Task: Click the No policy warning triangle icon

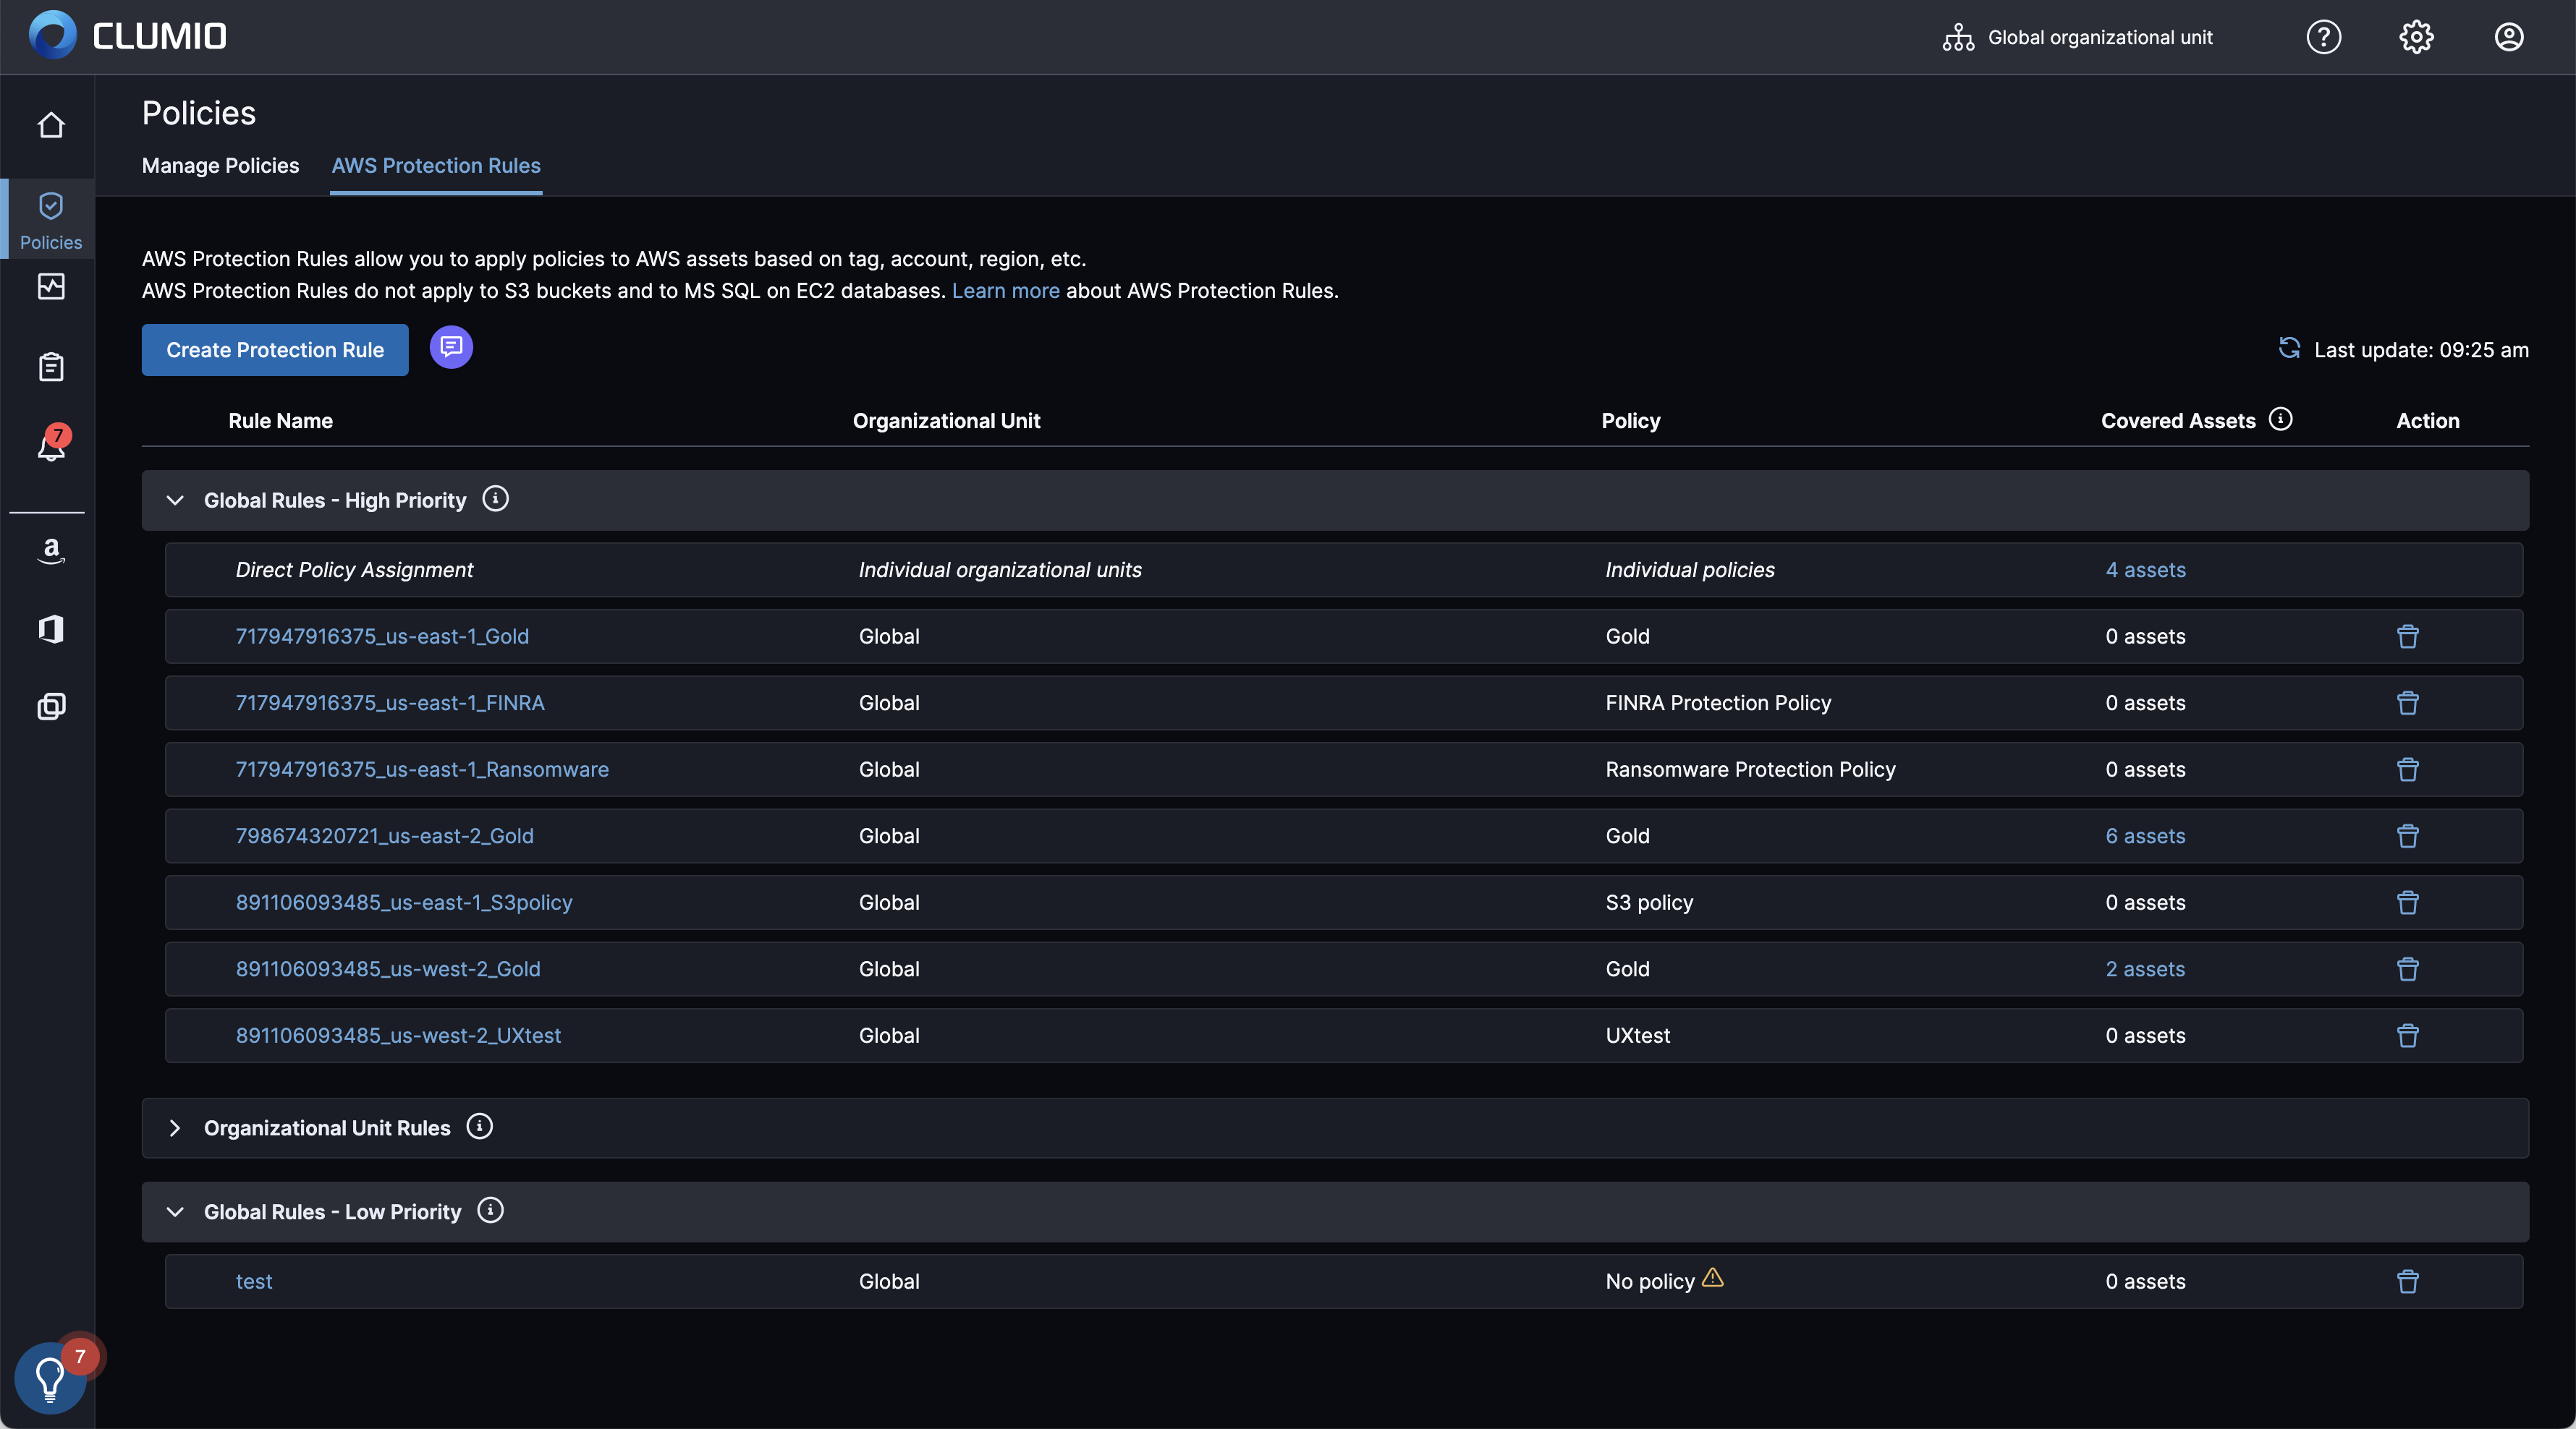Action: [1713, 1278]
